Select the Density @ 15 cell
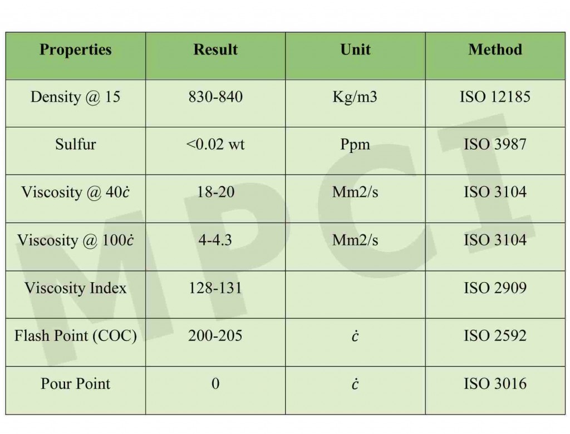The width and height of the screenshot is (570, 434). click(76, 97)
